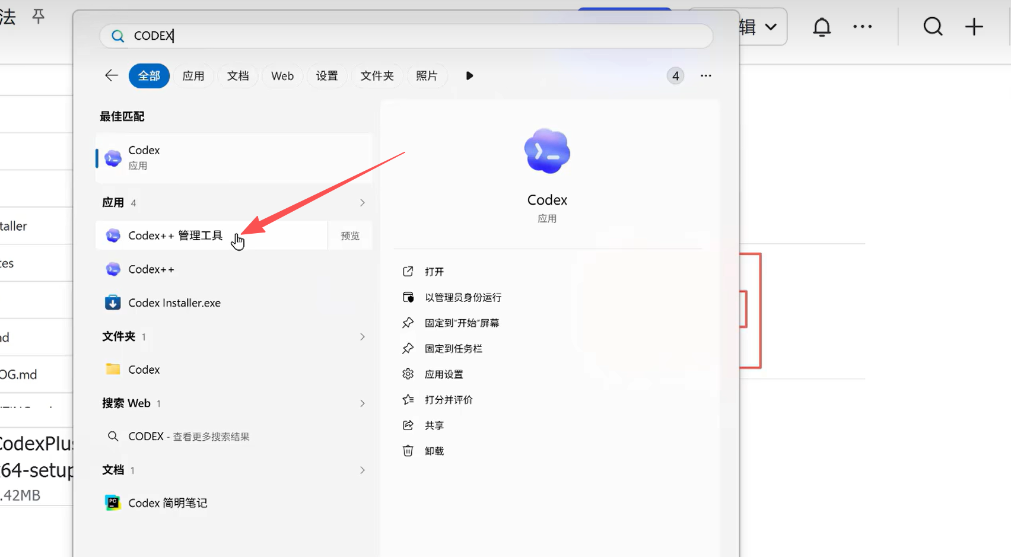The image size is (1011, 557).
Task: Switch to the 设置 filter tab
Action: tap(327, 76)
